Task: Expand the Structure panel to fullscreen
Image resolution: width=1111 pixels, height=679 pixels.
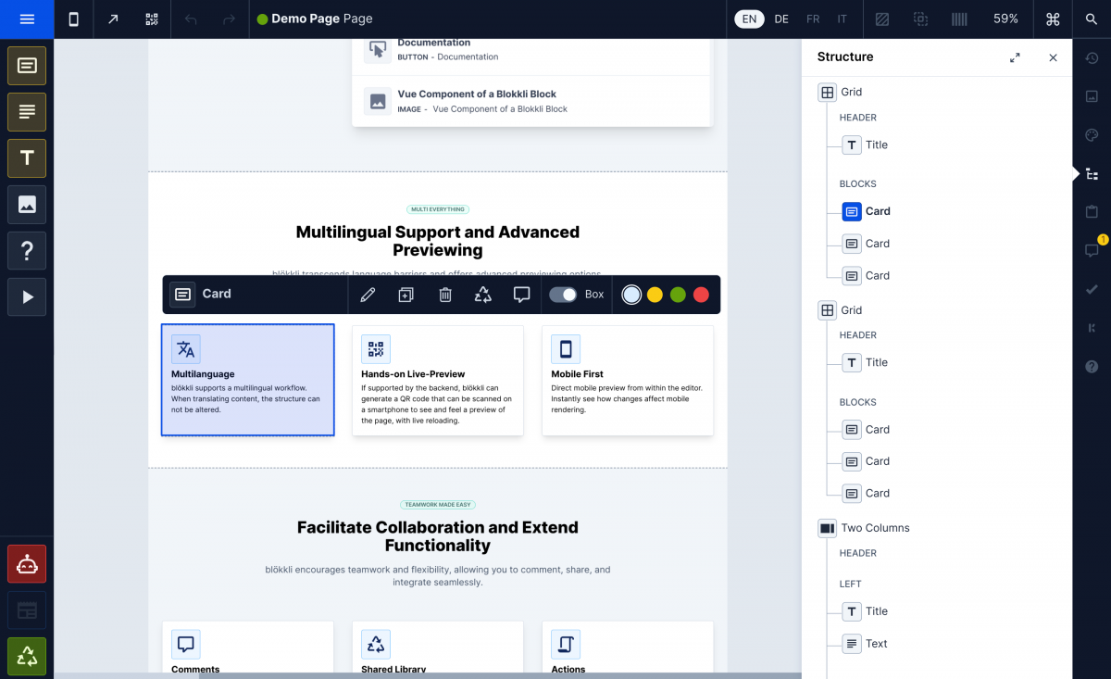Action: (1015, 57)
